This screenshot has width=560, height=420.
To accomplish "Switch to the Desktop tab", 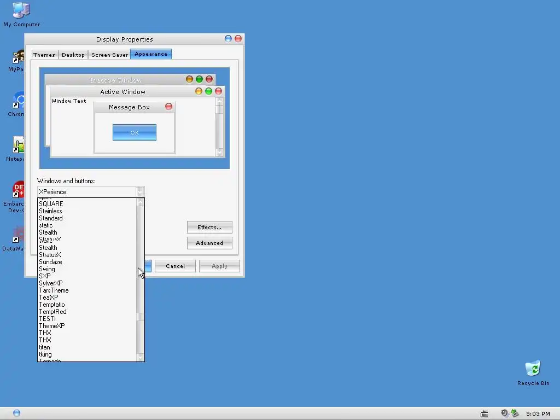I will [x=73, y=55].
